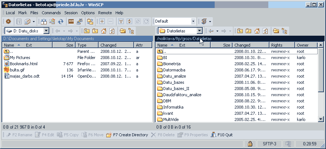326x149 pixels.
Task: Toggle the local directory tree view
Action: click(x=131, y=31)
